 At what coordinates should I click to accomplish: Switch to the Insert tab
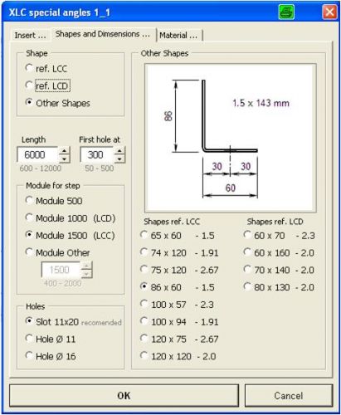[x=30, y=36]
